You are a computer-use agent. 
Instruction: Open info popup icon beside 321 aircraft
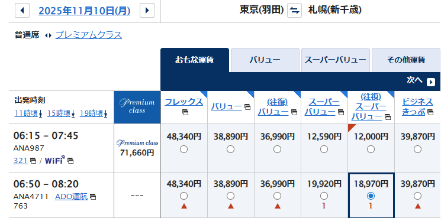(x=33, y=161)
